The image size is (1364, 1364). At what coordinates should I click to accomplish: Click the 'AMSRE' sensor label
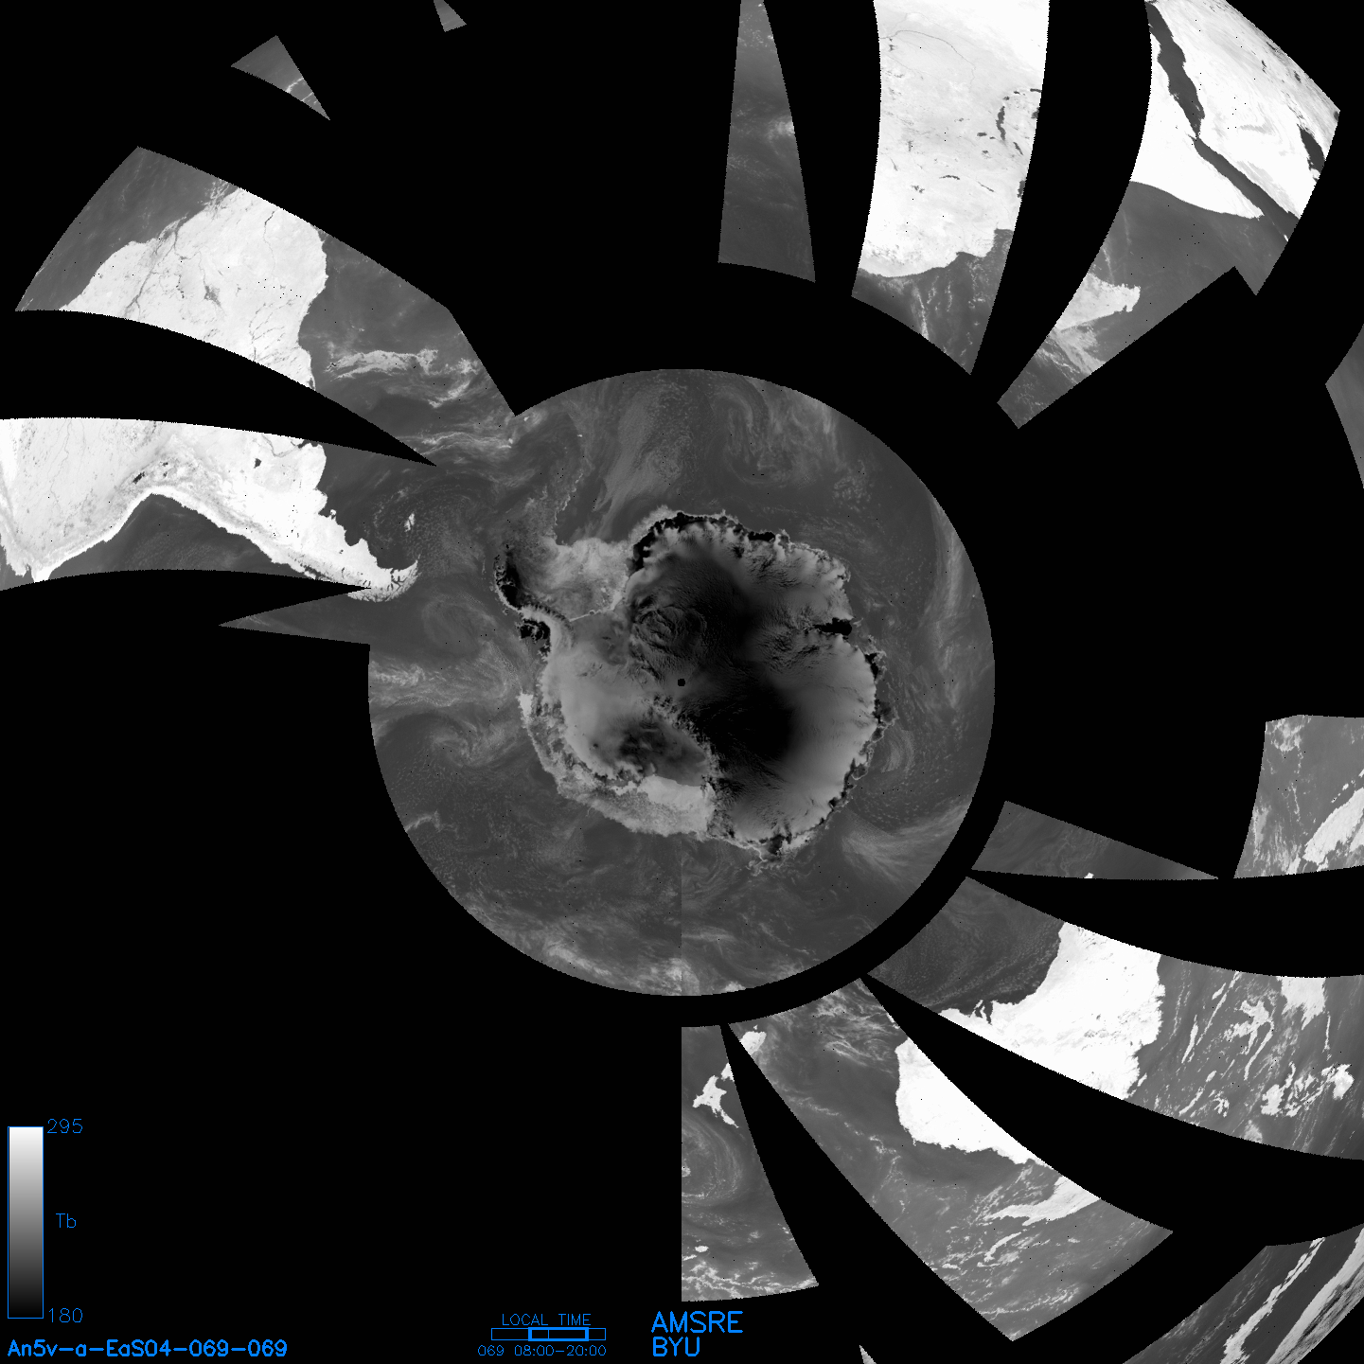coord(698,1322)
